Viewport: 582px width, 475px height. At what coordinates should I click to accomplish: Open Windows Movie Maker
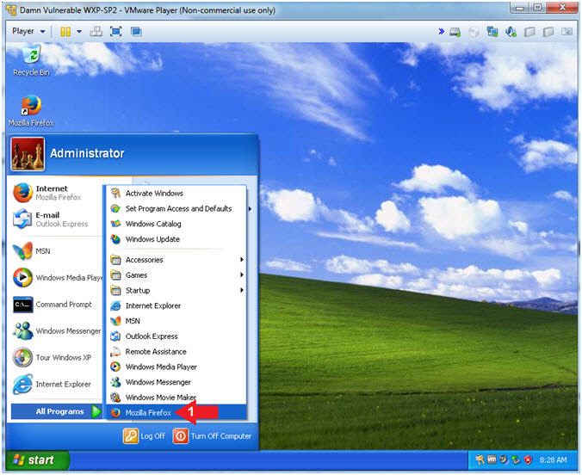tap(176, 398)
